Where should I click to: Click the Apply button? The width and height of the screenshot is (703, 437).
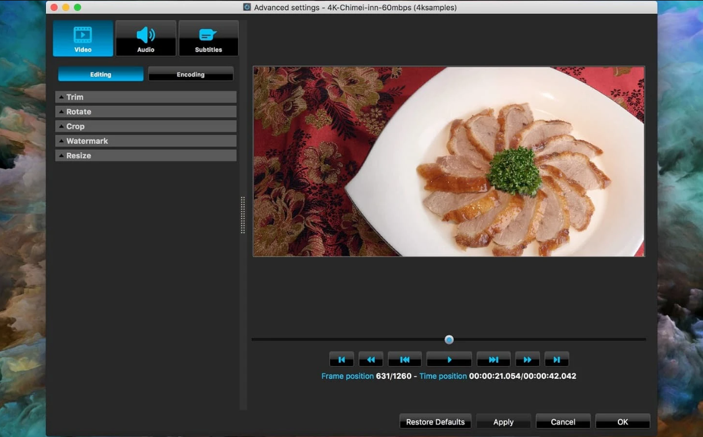coord(503,422)
